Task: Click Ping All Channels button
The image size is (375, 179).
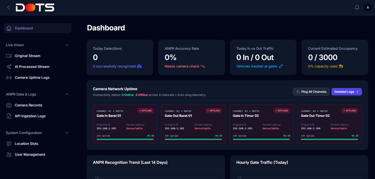Action: click(x=311, y=92)
